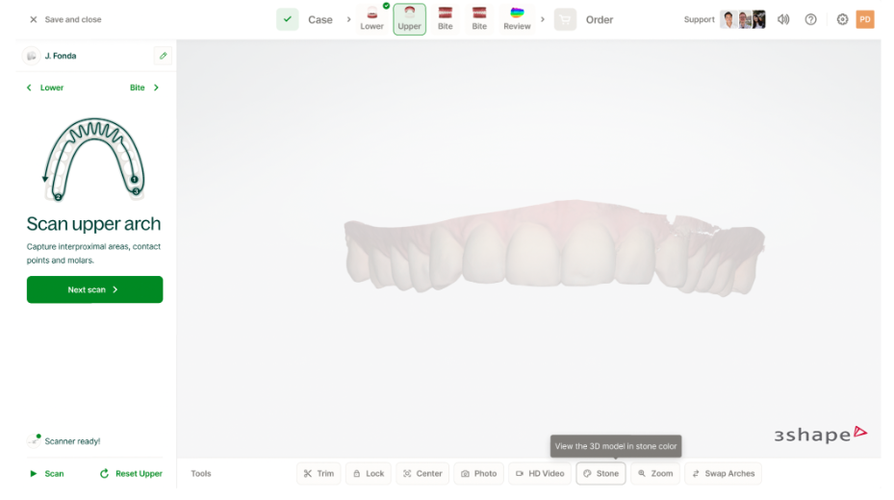The image size is (894, 500).
Task: Advance to Bite with right chevron
Action: click(156, 87)
